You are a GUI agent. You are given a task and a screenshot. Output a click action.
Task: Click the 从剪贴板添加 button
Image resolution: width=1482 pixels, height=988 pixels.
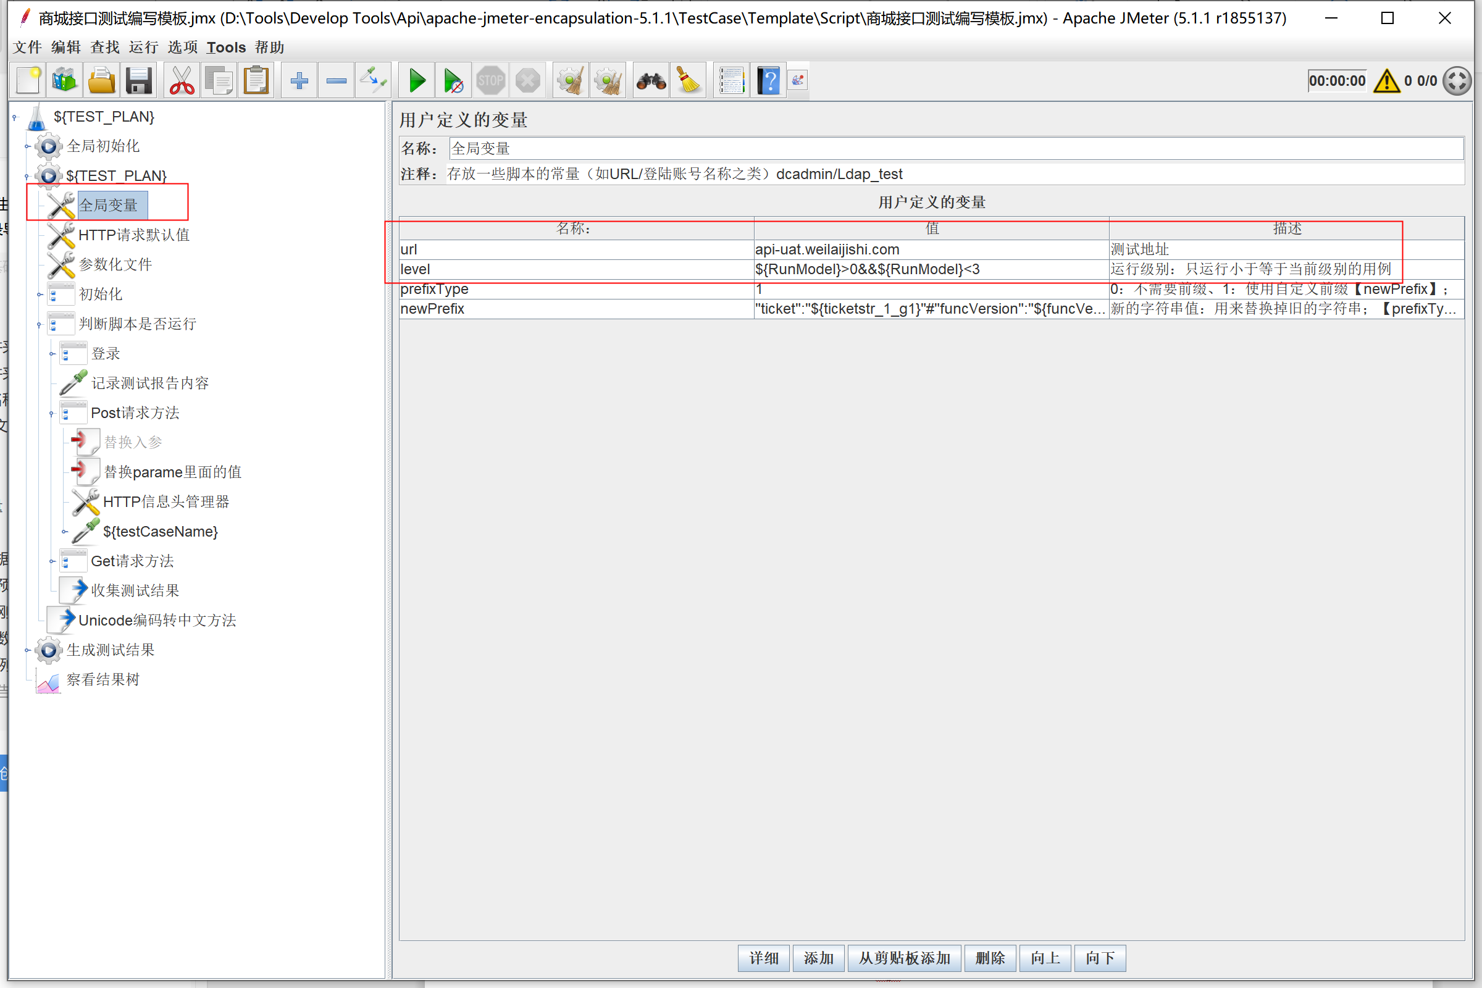coord(904,958)
